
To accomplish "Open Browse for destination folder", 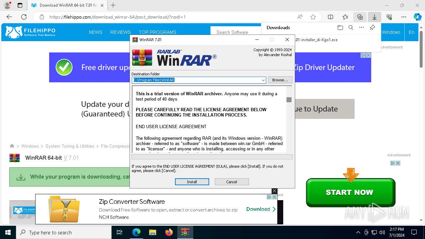I will pyautogui.click(x=280, y=80).
